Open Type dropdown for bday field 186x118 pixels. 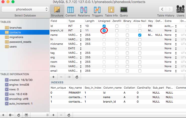coord(81,49)
